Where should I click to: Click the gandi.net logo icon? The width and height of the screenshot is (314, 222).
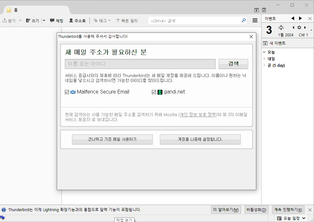coord(160,92)
